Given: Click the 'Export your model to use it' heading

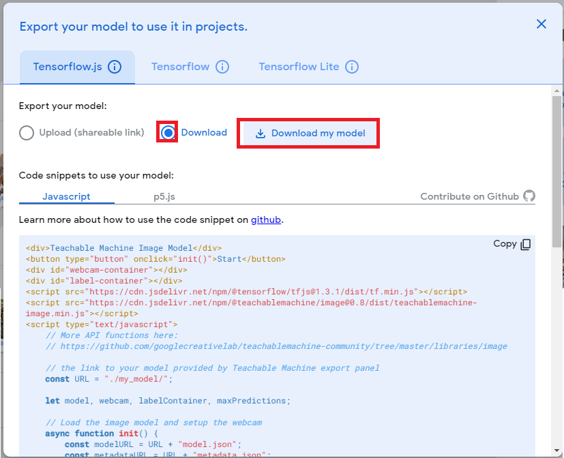Looking at the screenshot, I should click(134, 27).
